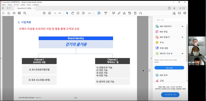Open 보기 menu
Viewport: 206px width, 101px height.
pyautogui.click(x=16, y=5)
